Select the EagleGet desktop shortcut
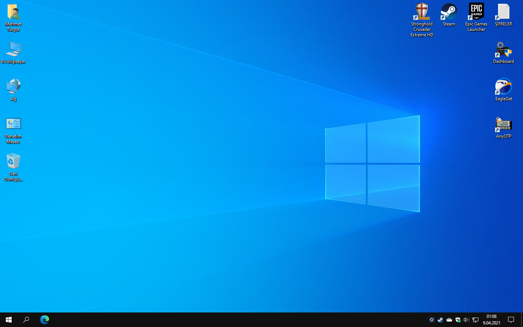This screenshot has width=523, height=327. click(x=503, y=90)
